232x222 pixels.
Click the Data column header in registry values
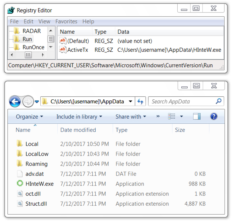pyautogui.click(x=123, y=32)
